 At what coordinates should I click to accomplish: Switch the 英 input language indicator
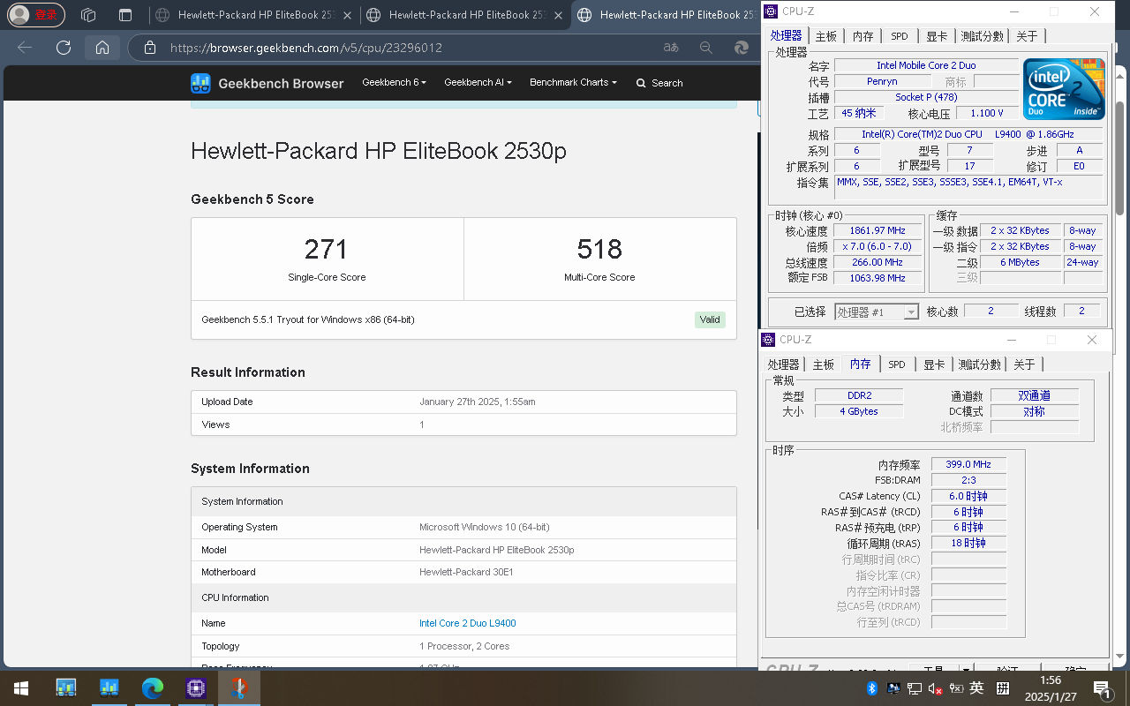pos(977,688)
